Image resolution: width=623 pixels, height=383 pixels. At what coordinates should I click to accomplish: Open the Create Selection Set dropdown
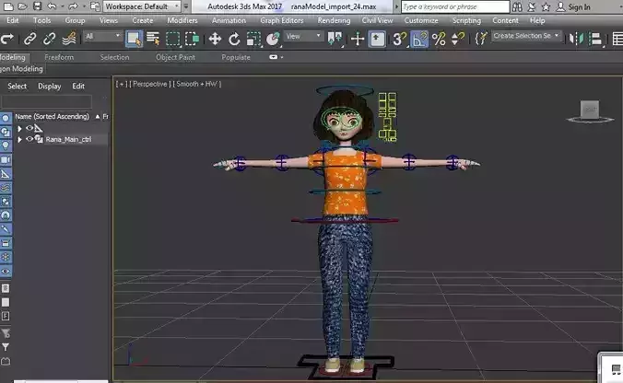tap(526, 36)
